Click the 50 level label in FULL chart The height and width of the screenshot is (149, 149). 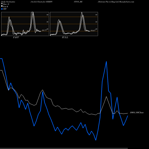click(96, 22)
